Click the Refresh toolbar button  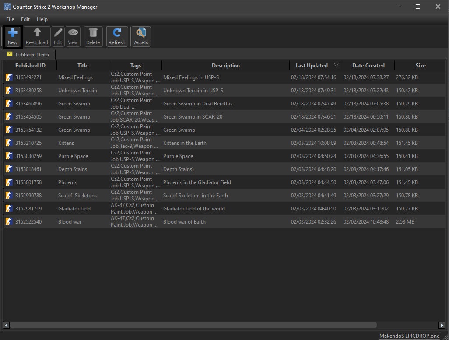click(117, 36)
